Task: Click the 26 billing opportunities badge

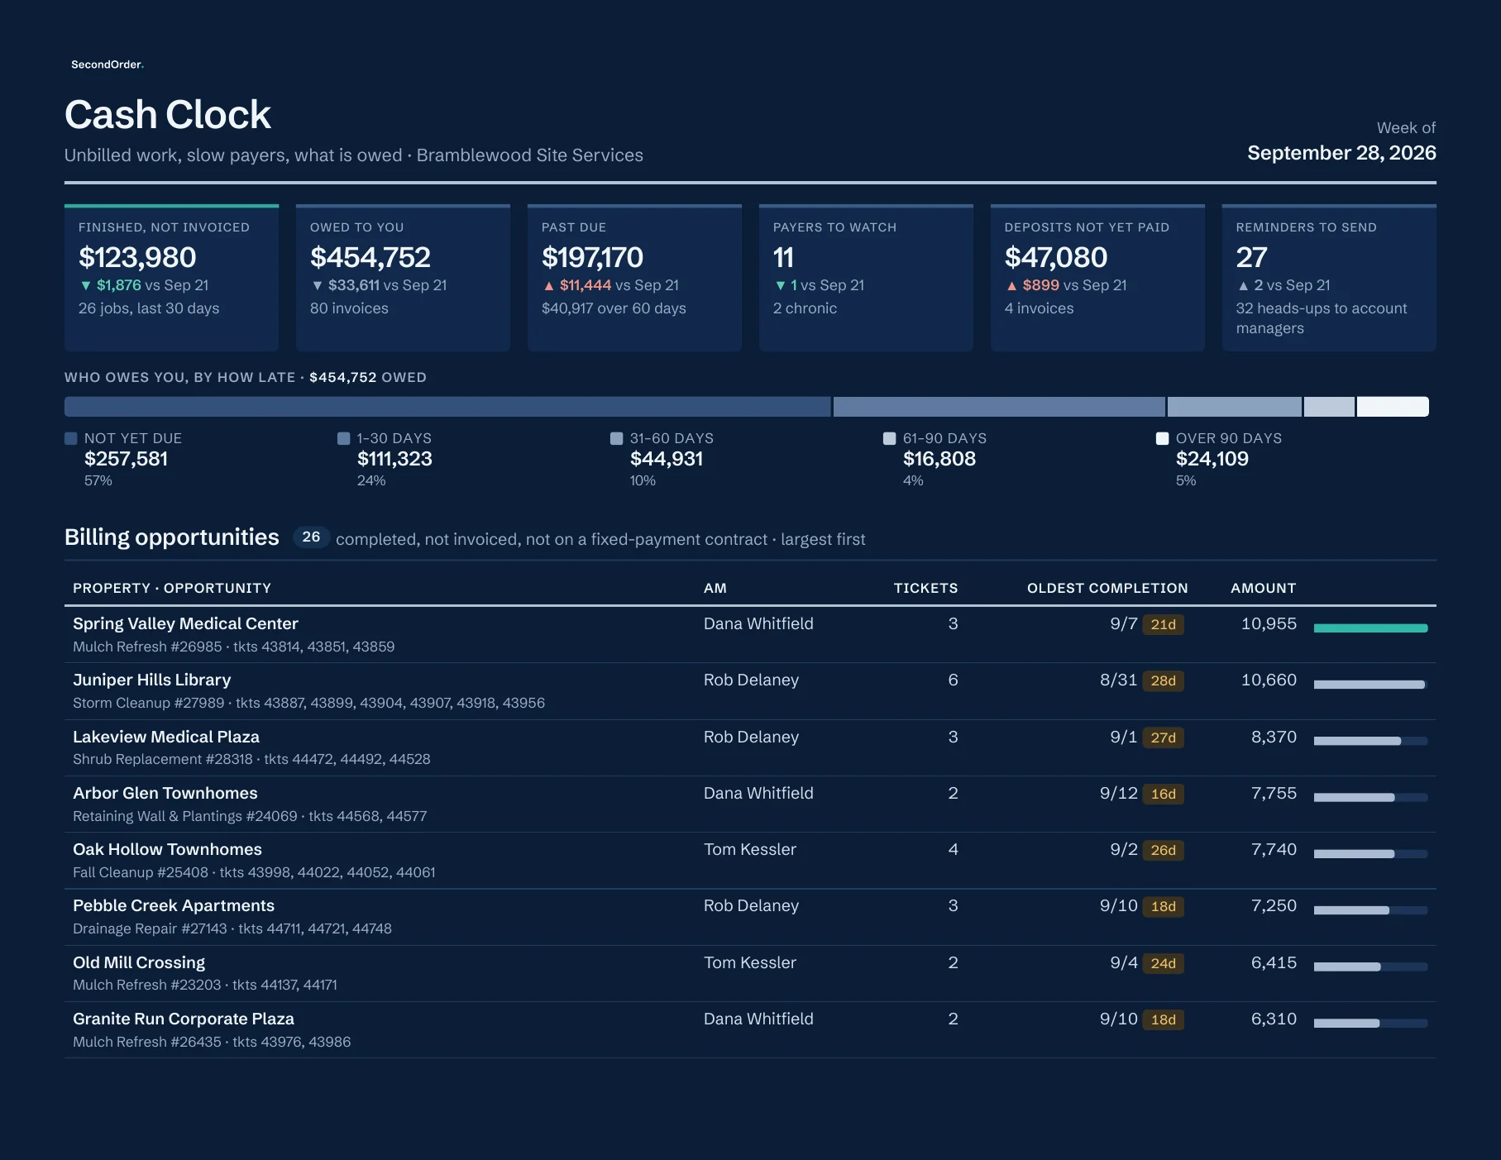Action: (311, 537)
